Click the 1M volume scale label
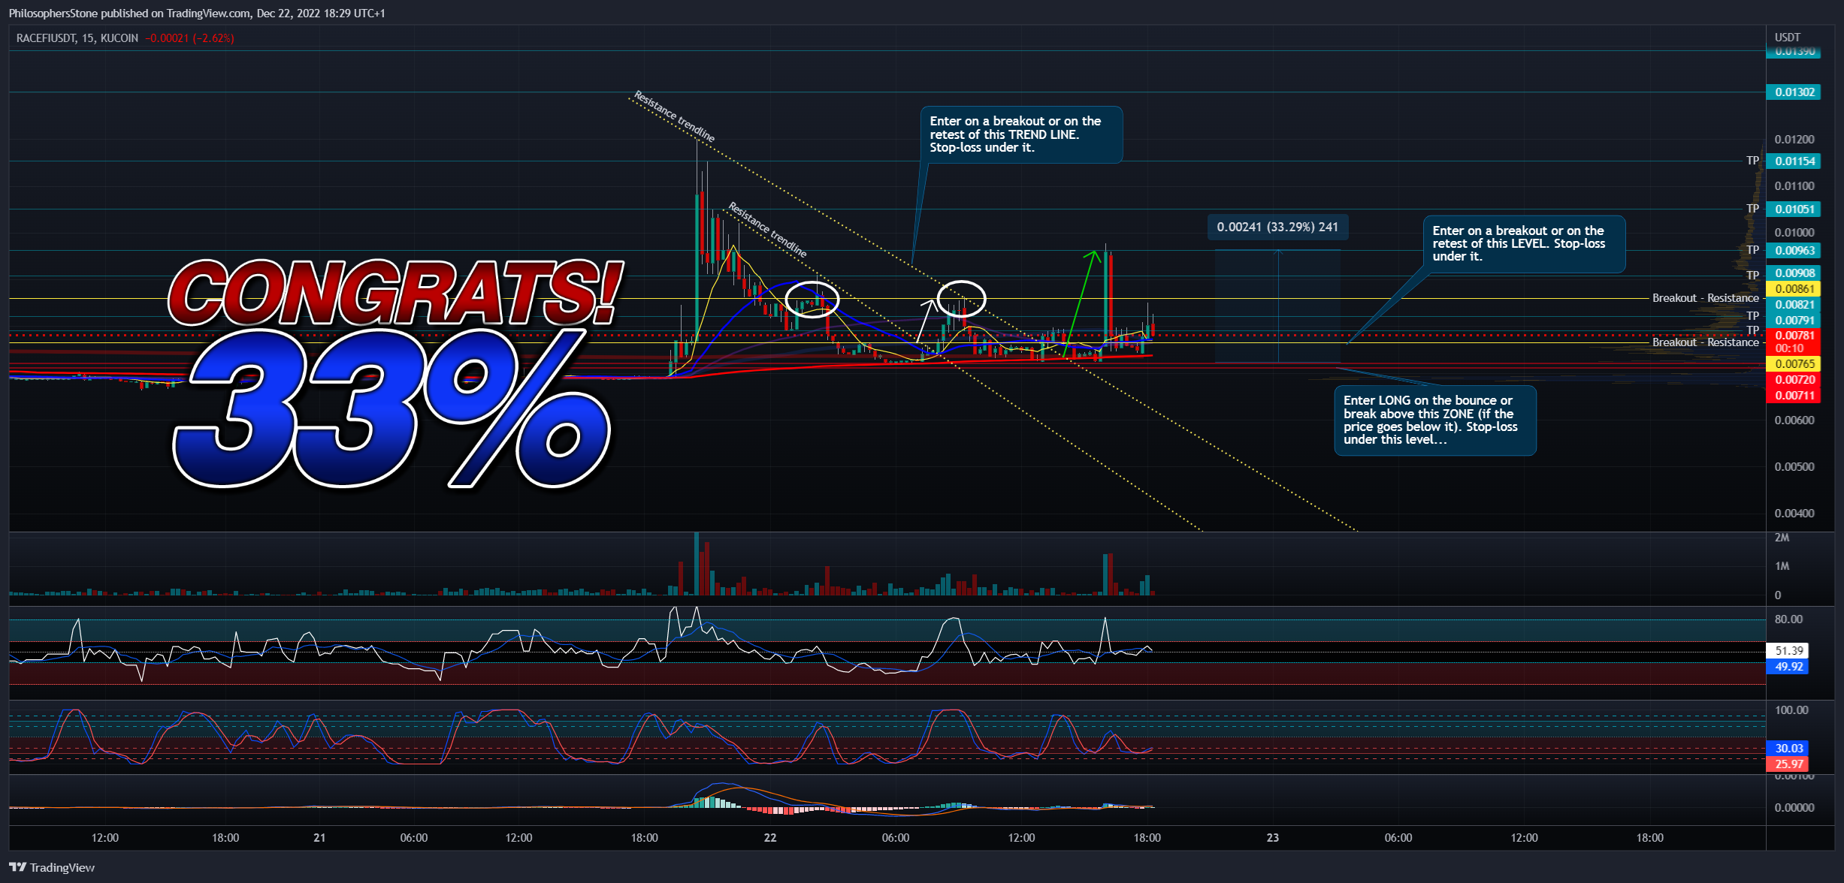This screenshot has width=1844, height=883. click(x=1782, y=566)
